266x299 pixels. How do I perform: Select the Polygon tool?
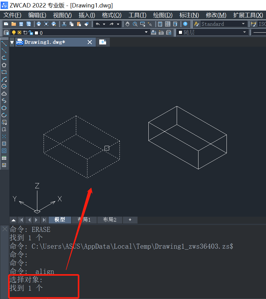tap(4, 65)
